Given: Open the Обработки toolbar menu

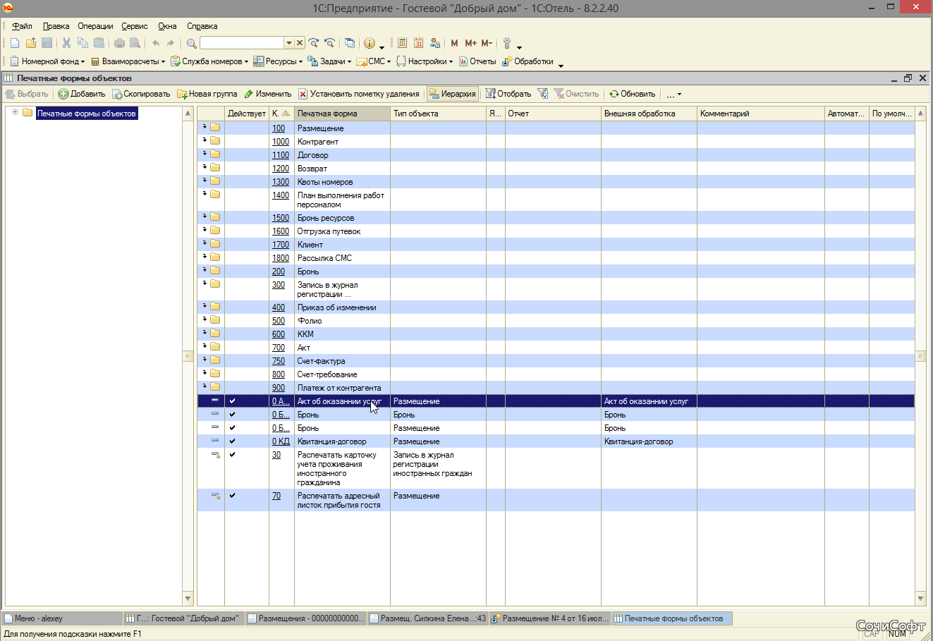Looking at the screenshot, I should click(528, 61).
